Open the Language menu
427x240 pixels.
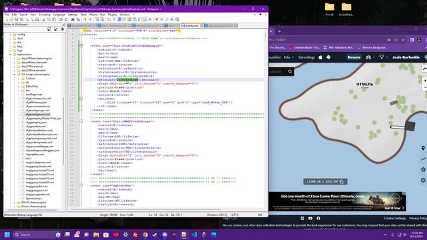pos(59,15)
